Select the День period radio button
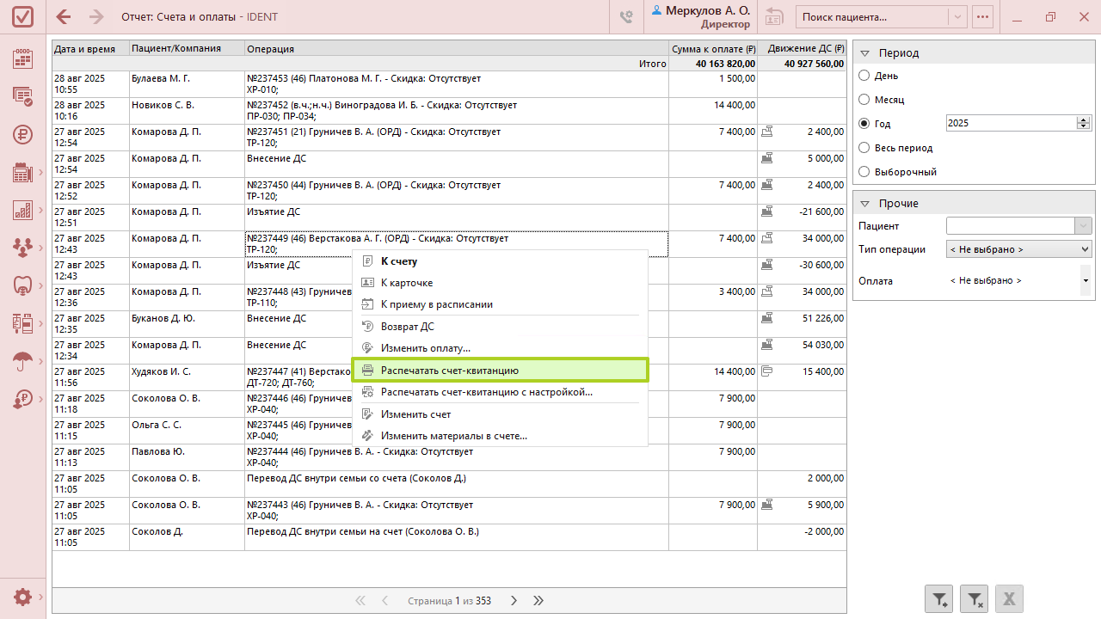 (864, 76)
